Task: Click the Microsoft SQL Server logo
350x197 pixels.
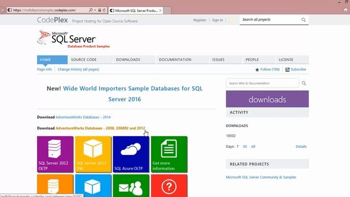Action: point(74,39)
